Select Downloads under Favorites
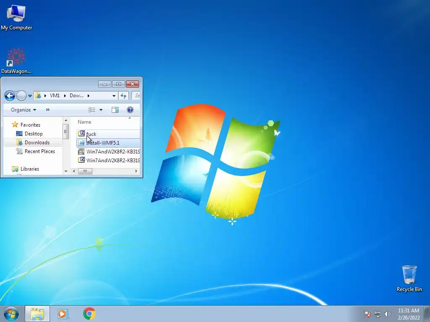430x322 pixels. click(33, 143)
